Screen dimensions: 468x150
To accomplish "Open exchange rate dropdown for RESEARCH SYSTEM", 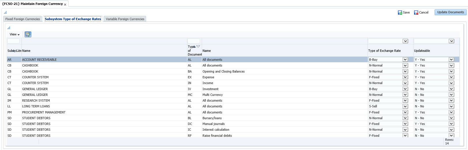I will (405, 100).
